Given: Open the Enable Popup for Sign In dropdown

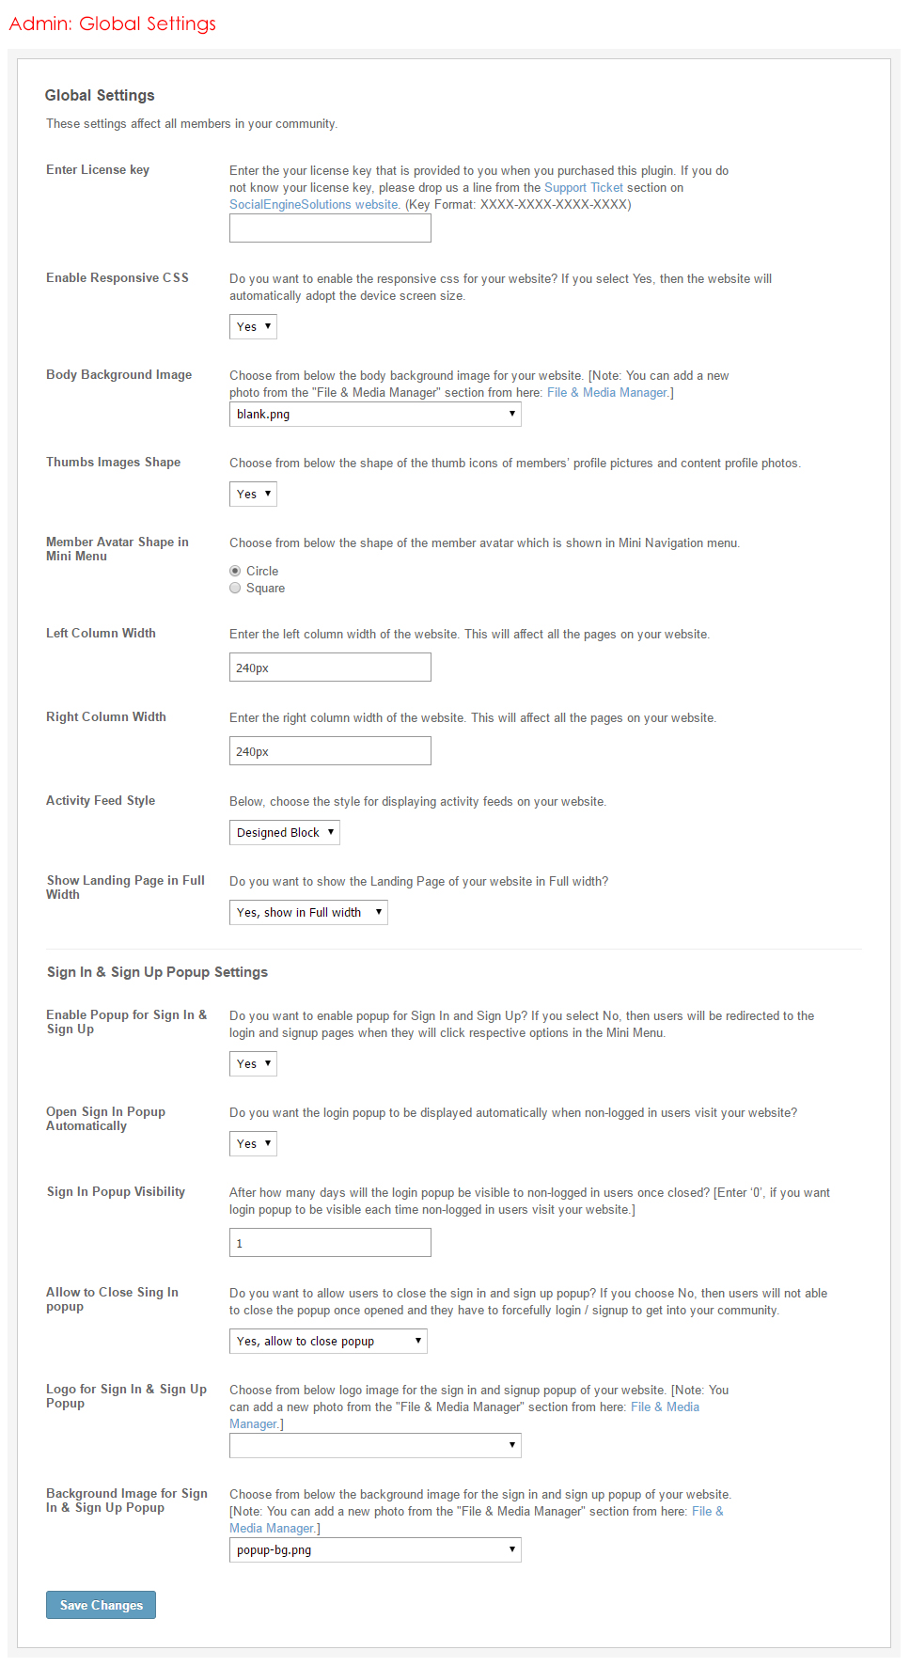Looking at the screenshot, I should [x=253, y=1063].
